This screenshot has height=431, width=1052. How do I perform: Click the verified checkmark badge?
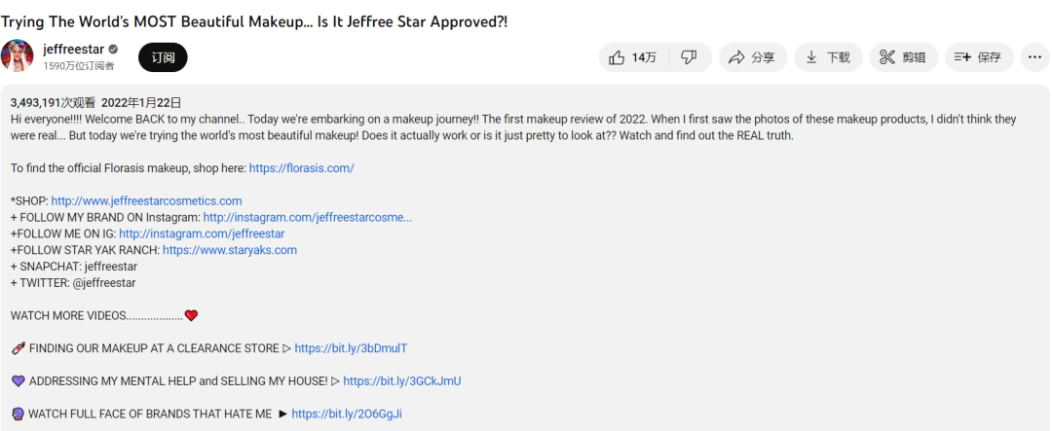pos(113,49)
